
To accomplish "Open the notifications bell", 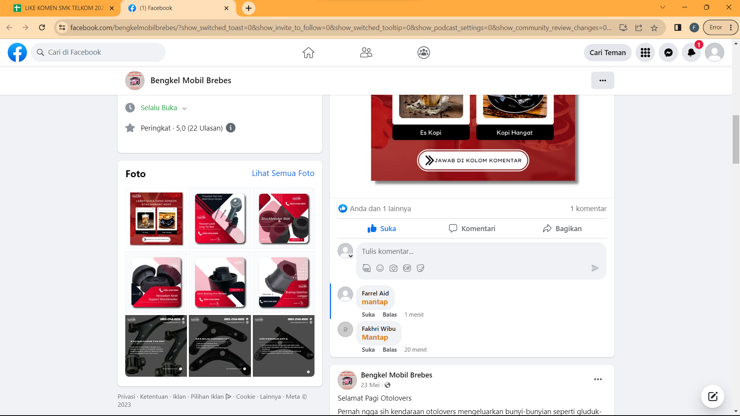I will click(691, 52).
